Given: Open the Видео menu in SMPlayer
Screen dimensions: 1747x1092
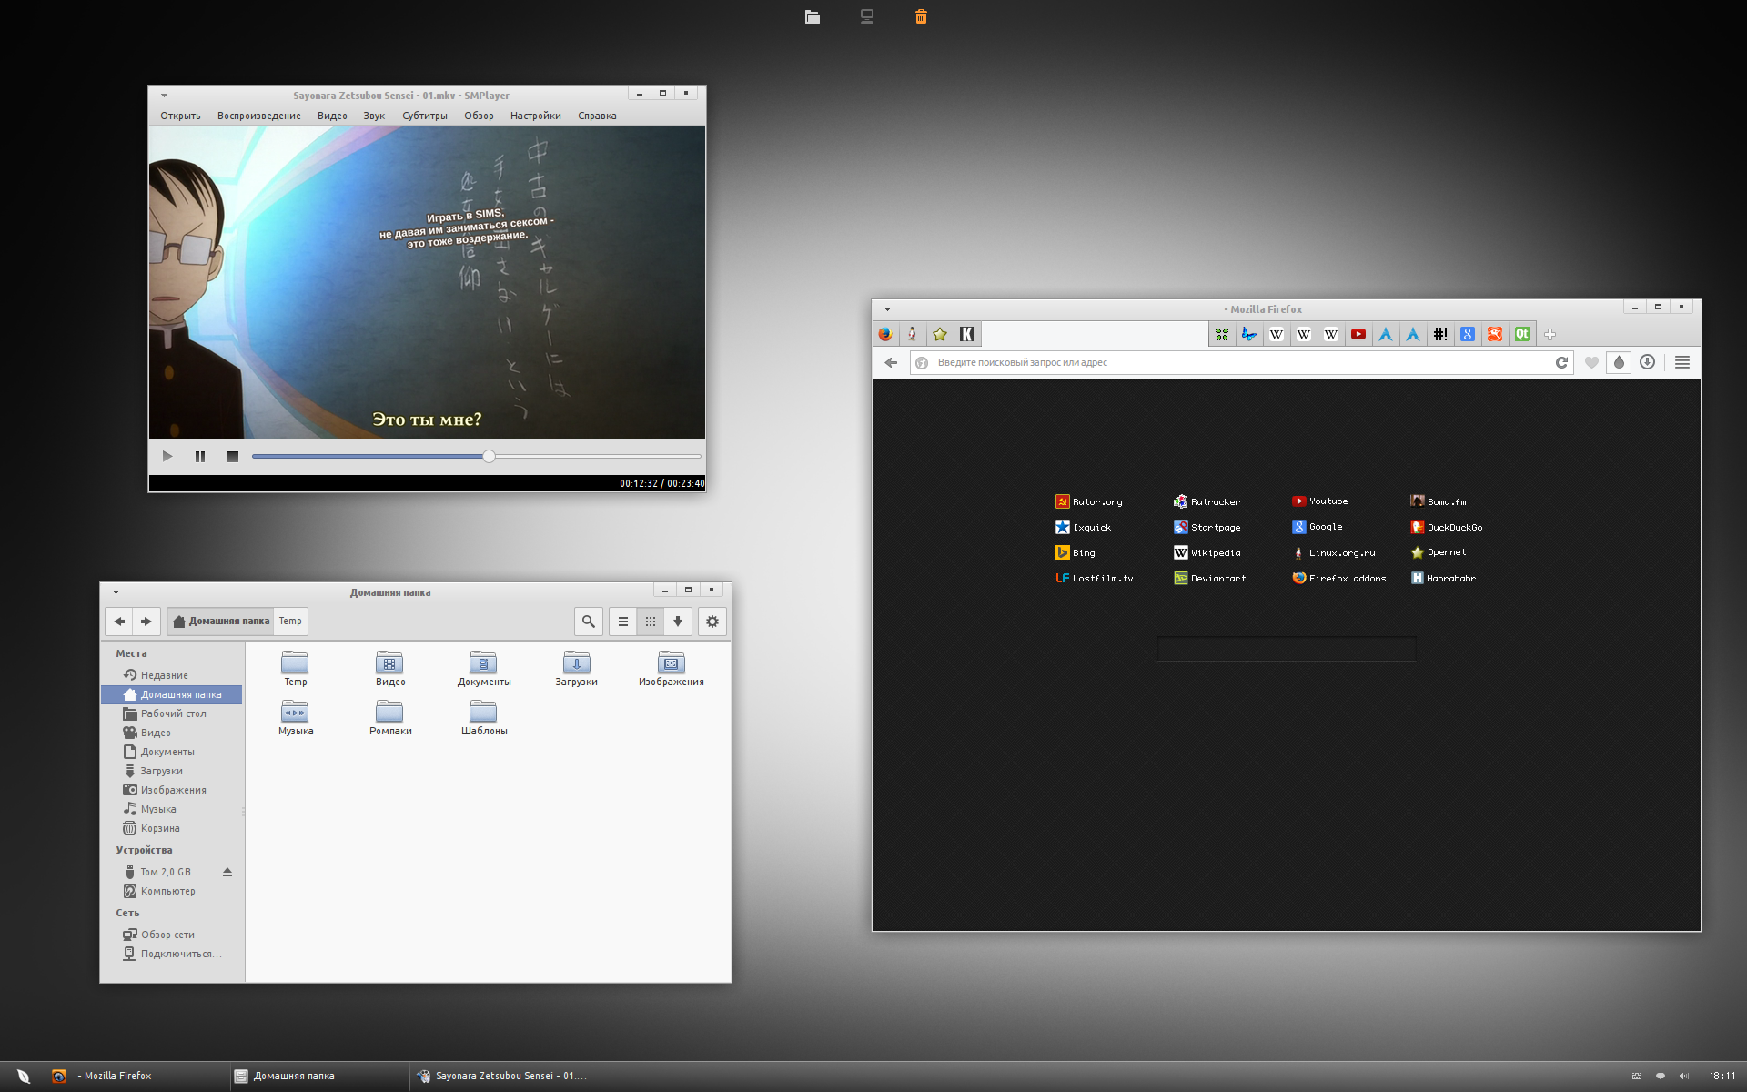Looking at the screenshot, I should (332, 116).
